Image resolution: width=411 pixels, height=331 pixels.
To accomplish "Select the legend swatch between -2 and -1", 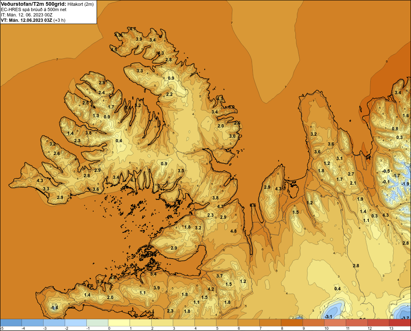I will pyautogui.click(x=76, y=323).
